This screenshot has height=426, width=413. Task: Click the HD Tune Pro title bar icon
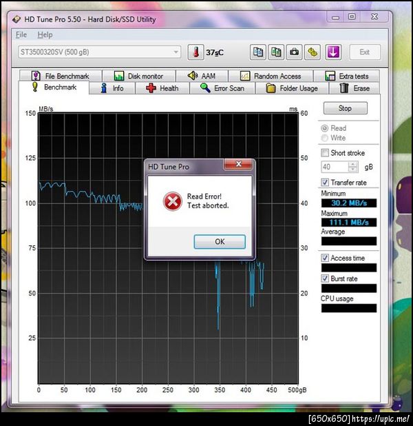tap(17, 19)
